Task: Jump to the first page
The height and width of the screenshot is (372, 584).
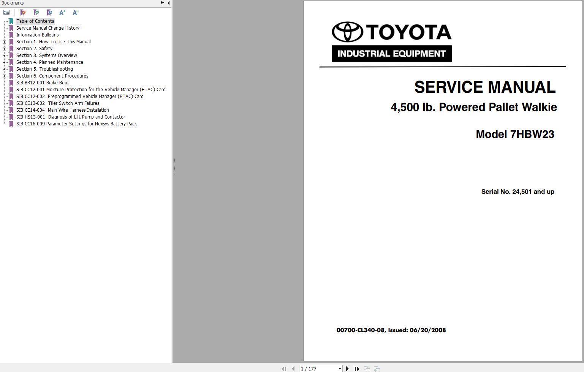Action: pyautogui.click(x=284, y=369)
